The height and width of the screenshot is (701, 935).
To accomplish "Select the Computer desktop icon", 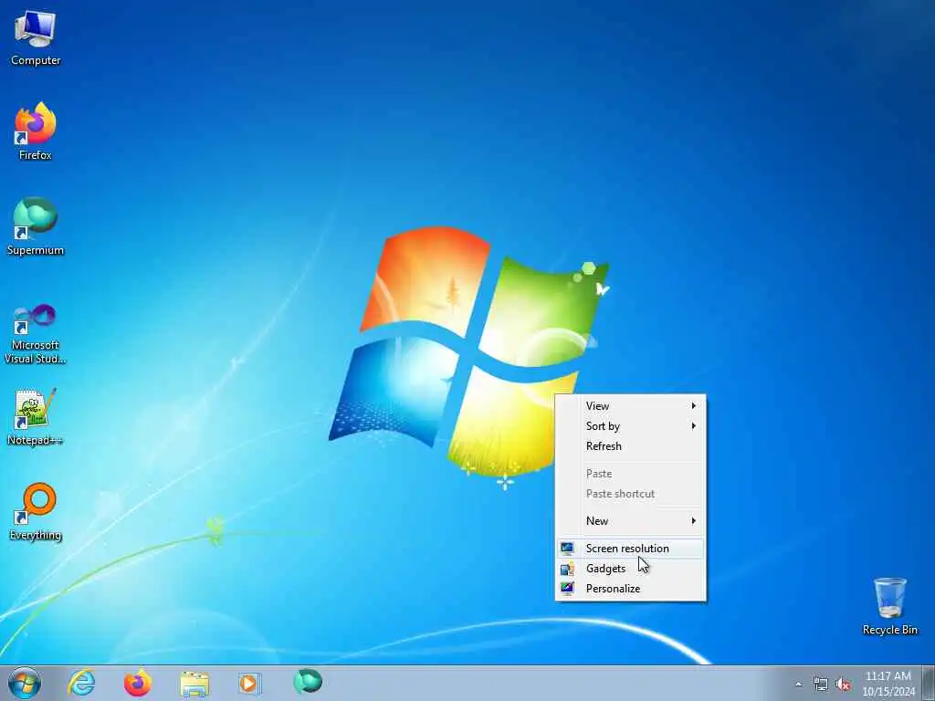I will 36,37.
